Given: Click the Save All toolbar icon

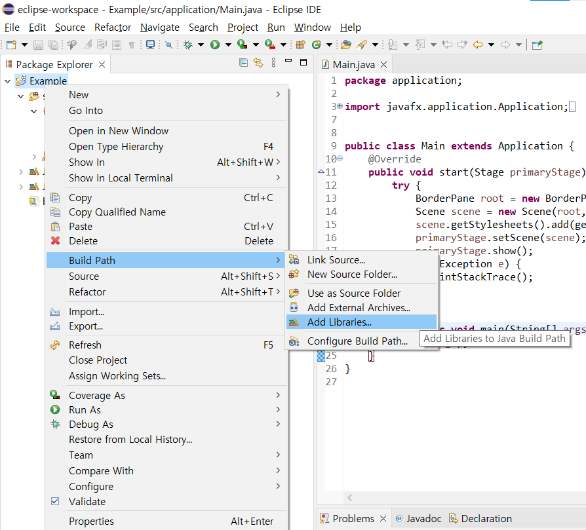Looking at the screenshot, I should (x=54, y=45).
